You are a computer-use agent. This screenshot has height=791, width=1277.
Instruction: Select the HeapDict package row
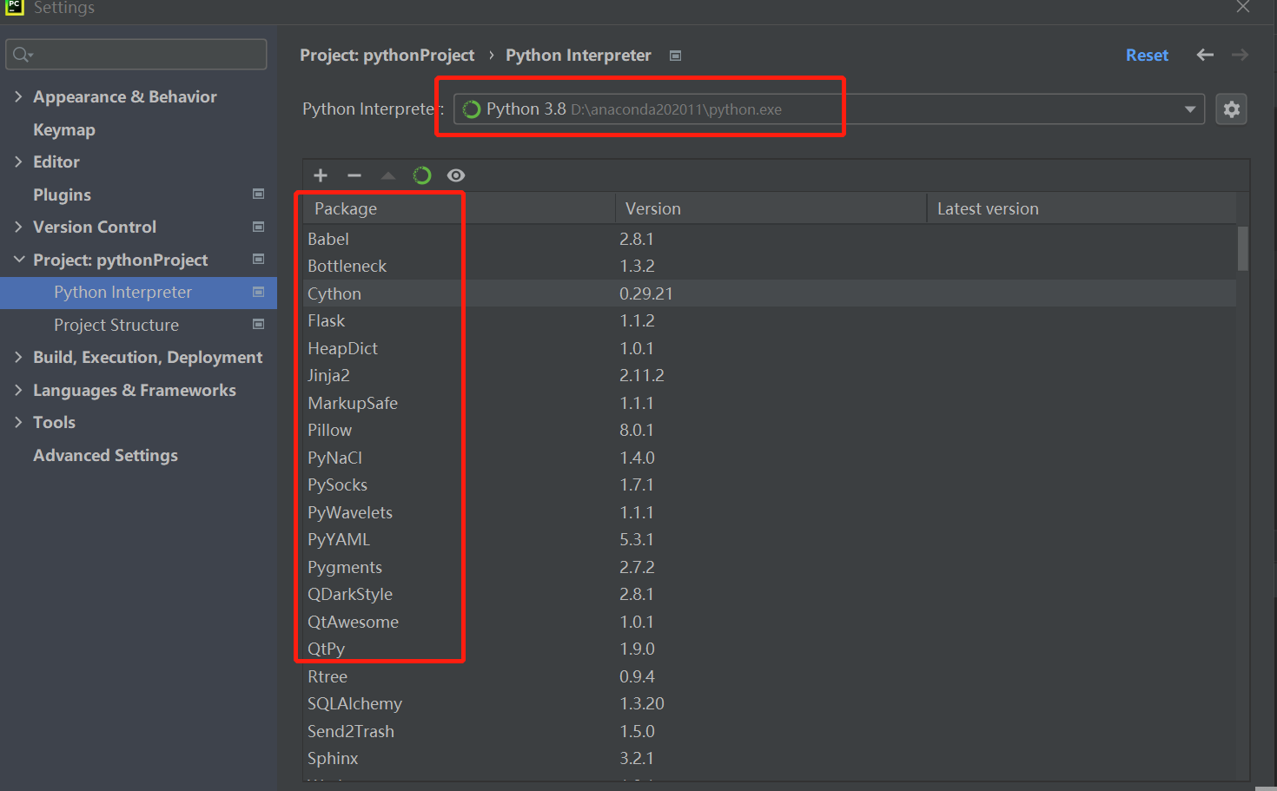tap(770, 348)
